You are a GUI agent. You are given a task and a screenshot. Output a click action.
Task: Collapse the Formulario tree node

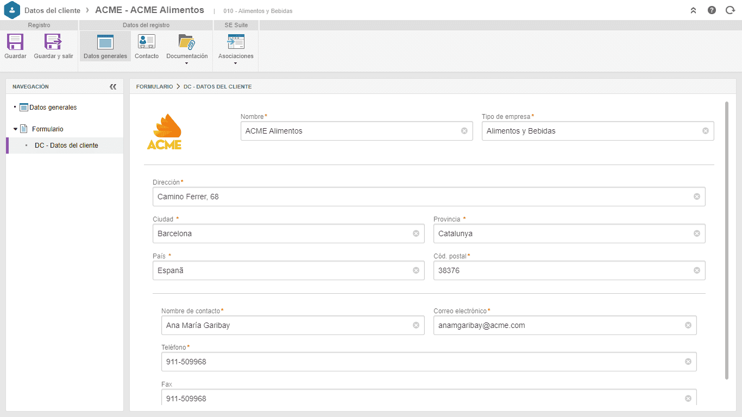[x=15, y=129]
